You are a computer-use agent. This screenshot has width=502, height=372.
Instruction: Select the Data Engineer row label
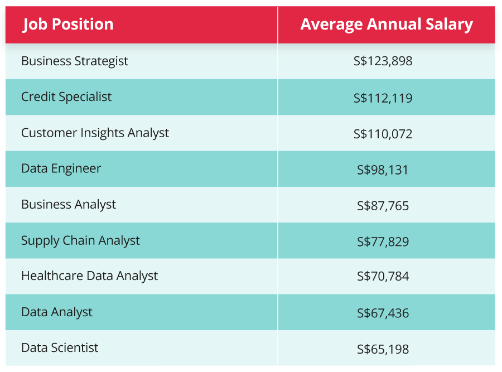point(61,168)
